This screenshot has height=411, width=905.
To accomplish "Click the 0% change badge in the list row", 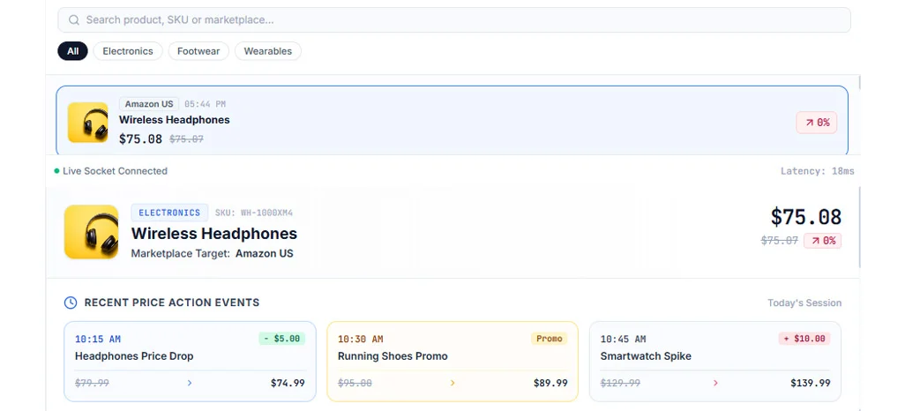I will click(x=816, y=123).
